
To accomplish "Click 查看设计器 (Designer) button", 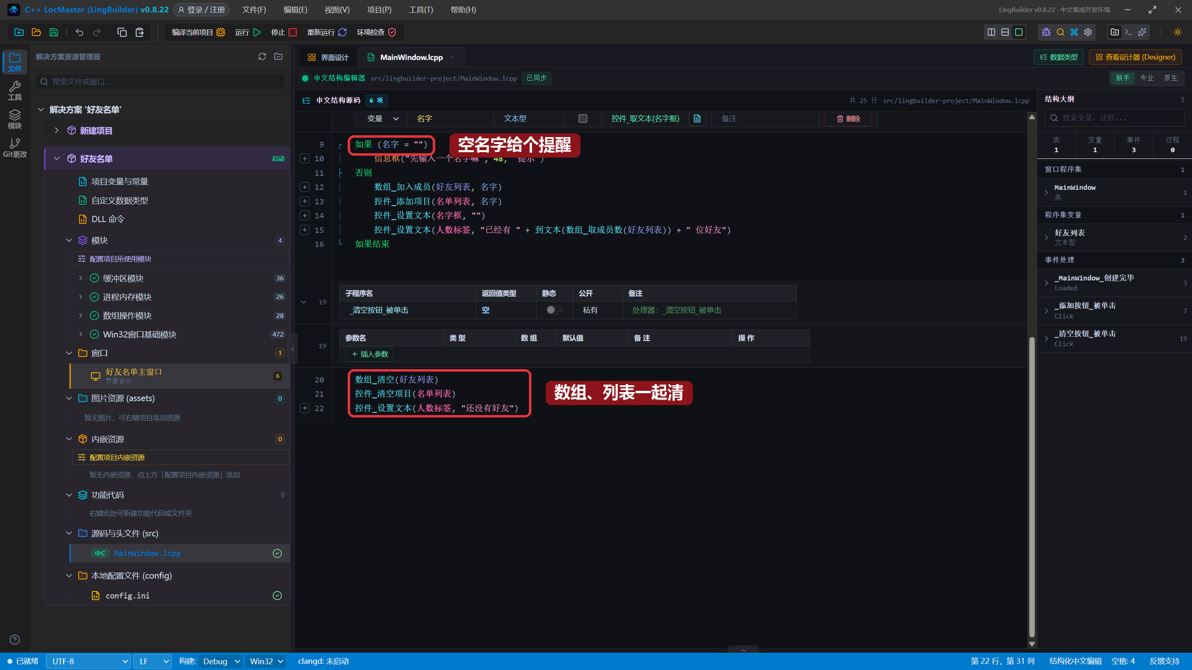I will pyautogui.click(x=1136, y=57).
